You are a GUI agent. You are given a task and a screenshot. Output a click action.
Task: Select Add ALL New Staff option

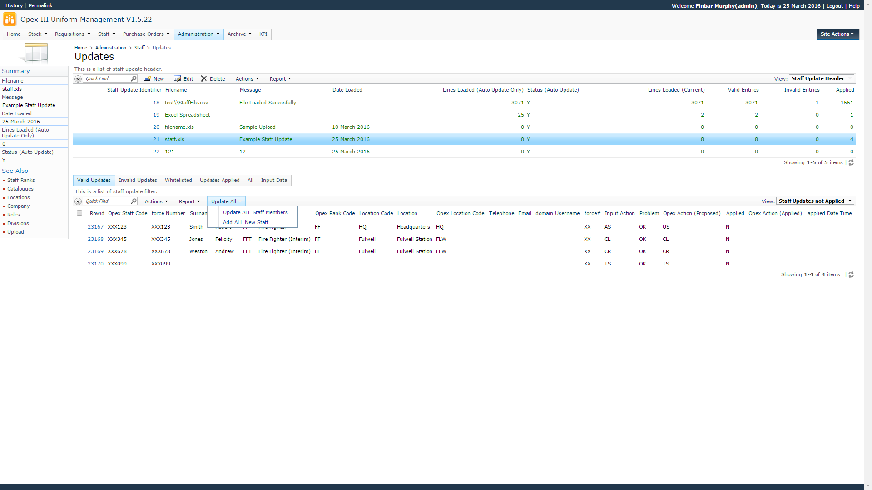pos(246,222)
